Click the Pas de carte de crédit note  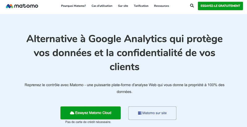[x=88, y=122]
